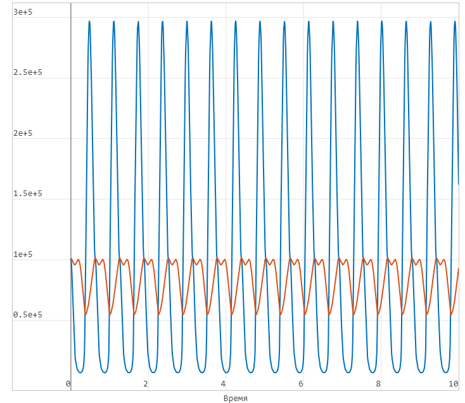
Task: Click the first peak of the blue curve
Action: pyautogui.click(x=89, y=21)
